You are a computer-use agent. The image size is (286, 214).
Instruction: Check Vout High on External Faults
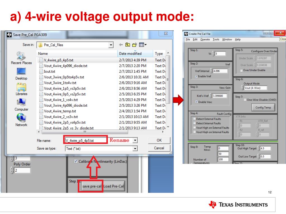pos(194,128)
